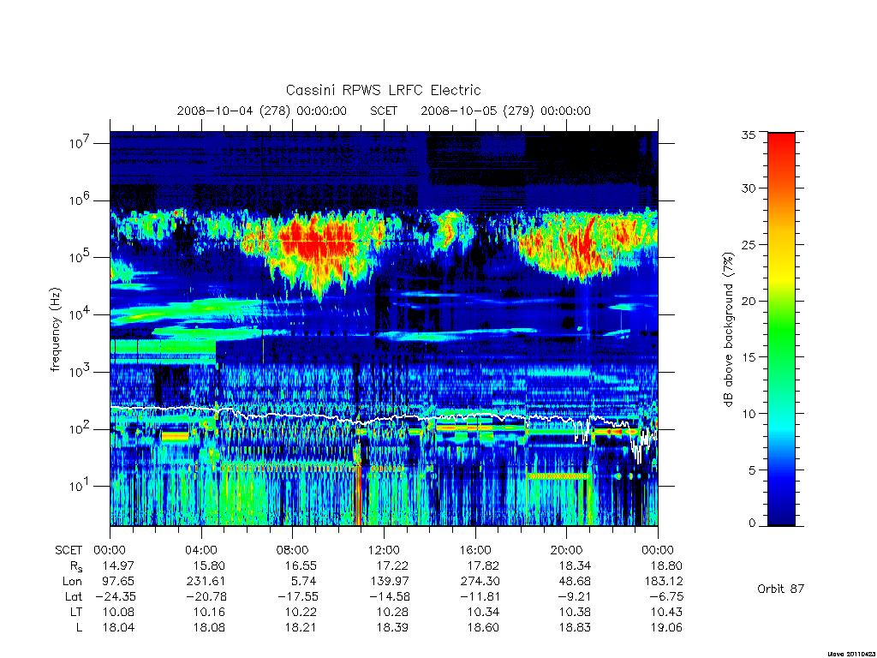877x658 pixels.
Task: Click the Lat row label below the plot
Action: click(74, 596)
